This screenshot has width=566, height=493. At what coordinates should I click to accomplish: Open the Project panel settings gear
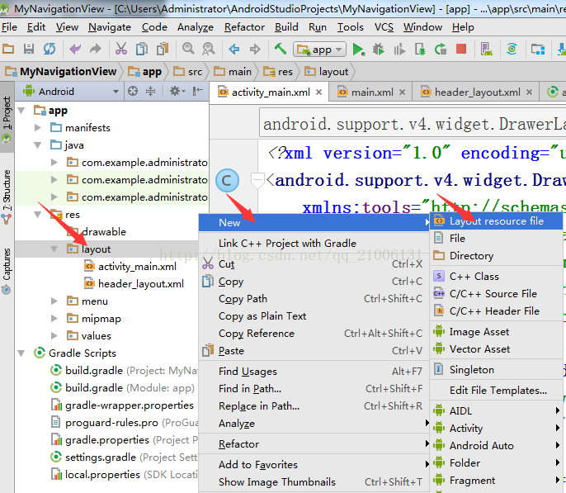click(177, 92)
